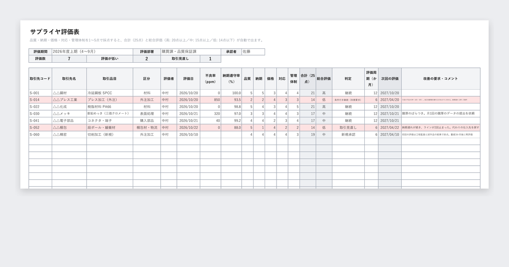
Task: Select the scoring instructions line under the title
Action: [x=147, y=40]
